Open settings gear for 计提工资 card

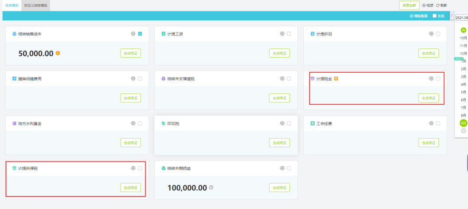pyautogui.click(x=282, y=34)
